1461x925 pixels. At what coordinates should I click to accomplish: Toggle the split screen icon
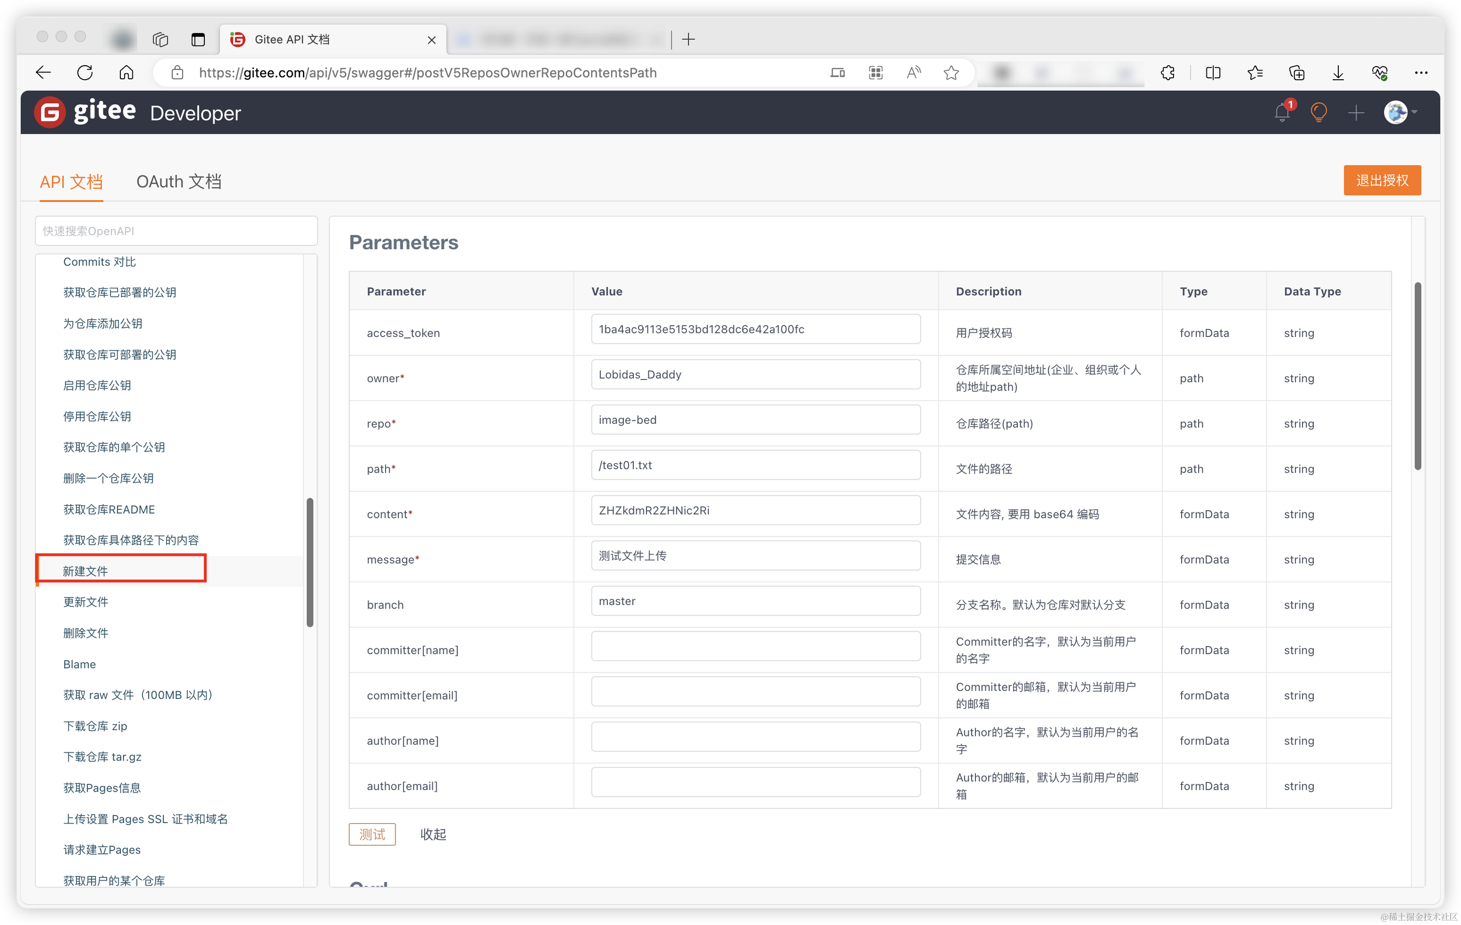click(1213, 73)
